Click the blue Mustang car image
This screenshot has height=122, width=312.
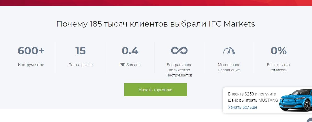click(x=296, y=100)
